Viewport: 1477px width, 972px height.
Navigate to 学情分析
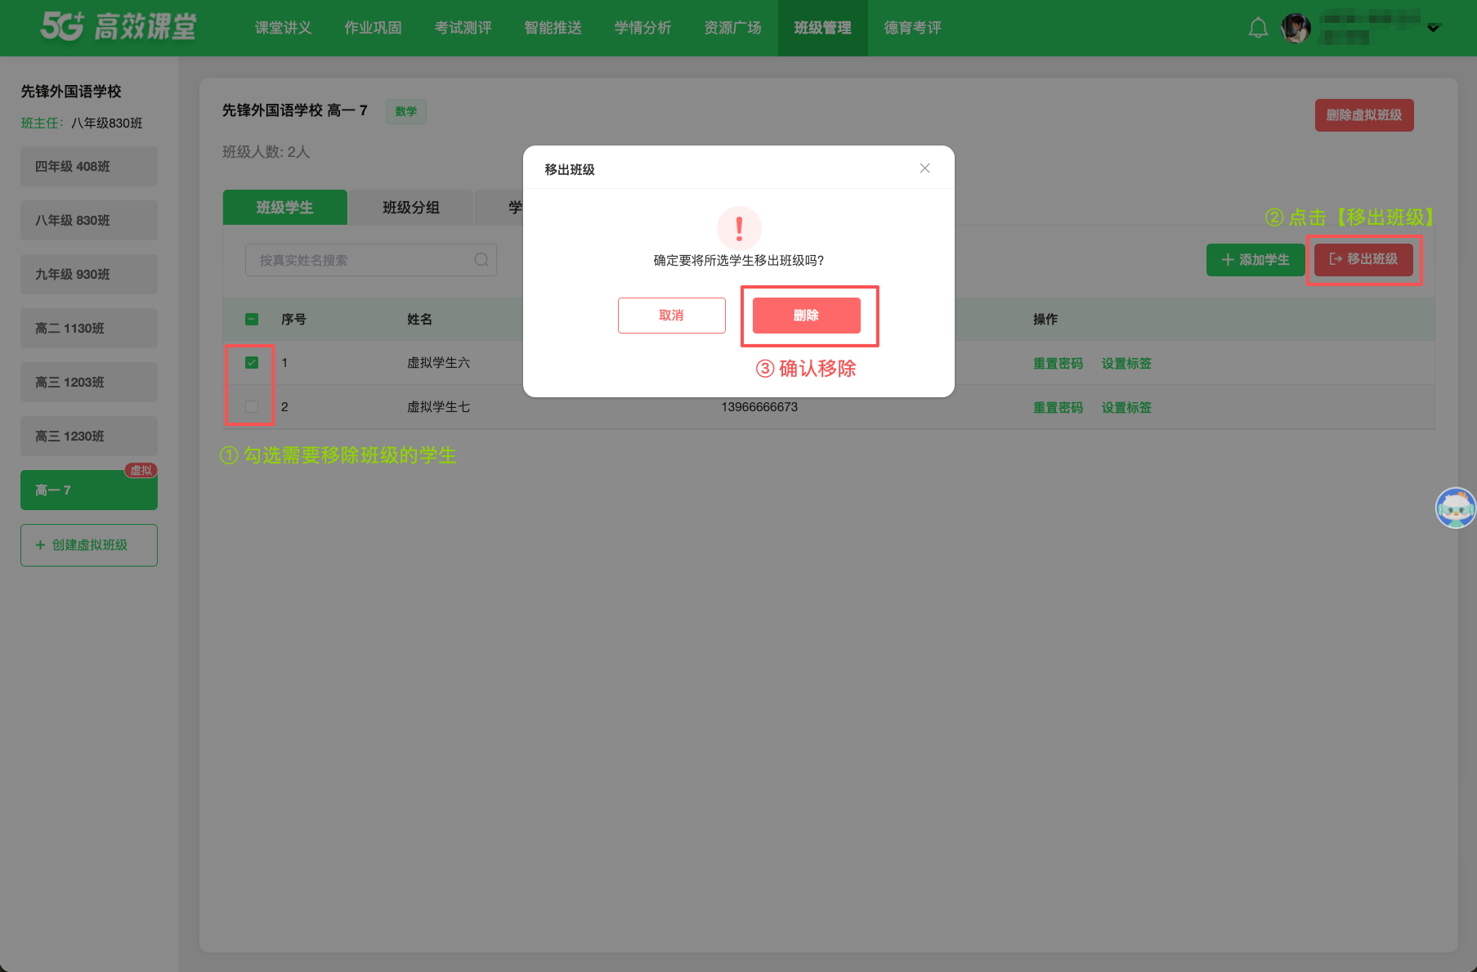(642, 28)
